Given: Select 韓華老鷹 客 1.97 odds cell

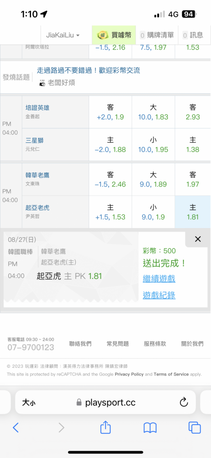Looking at the screenshot, I should pyautogui.click(x=193, y=180).
